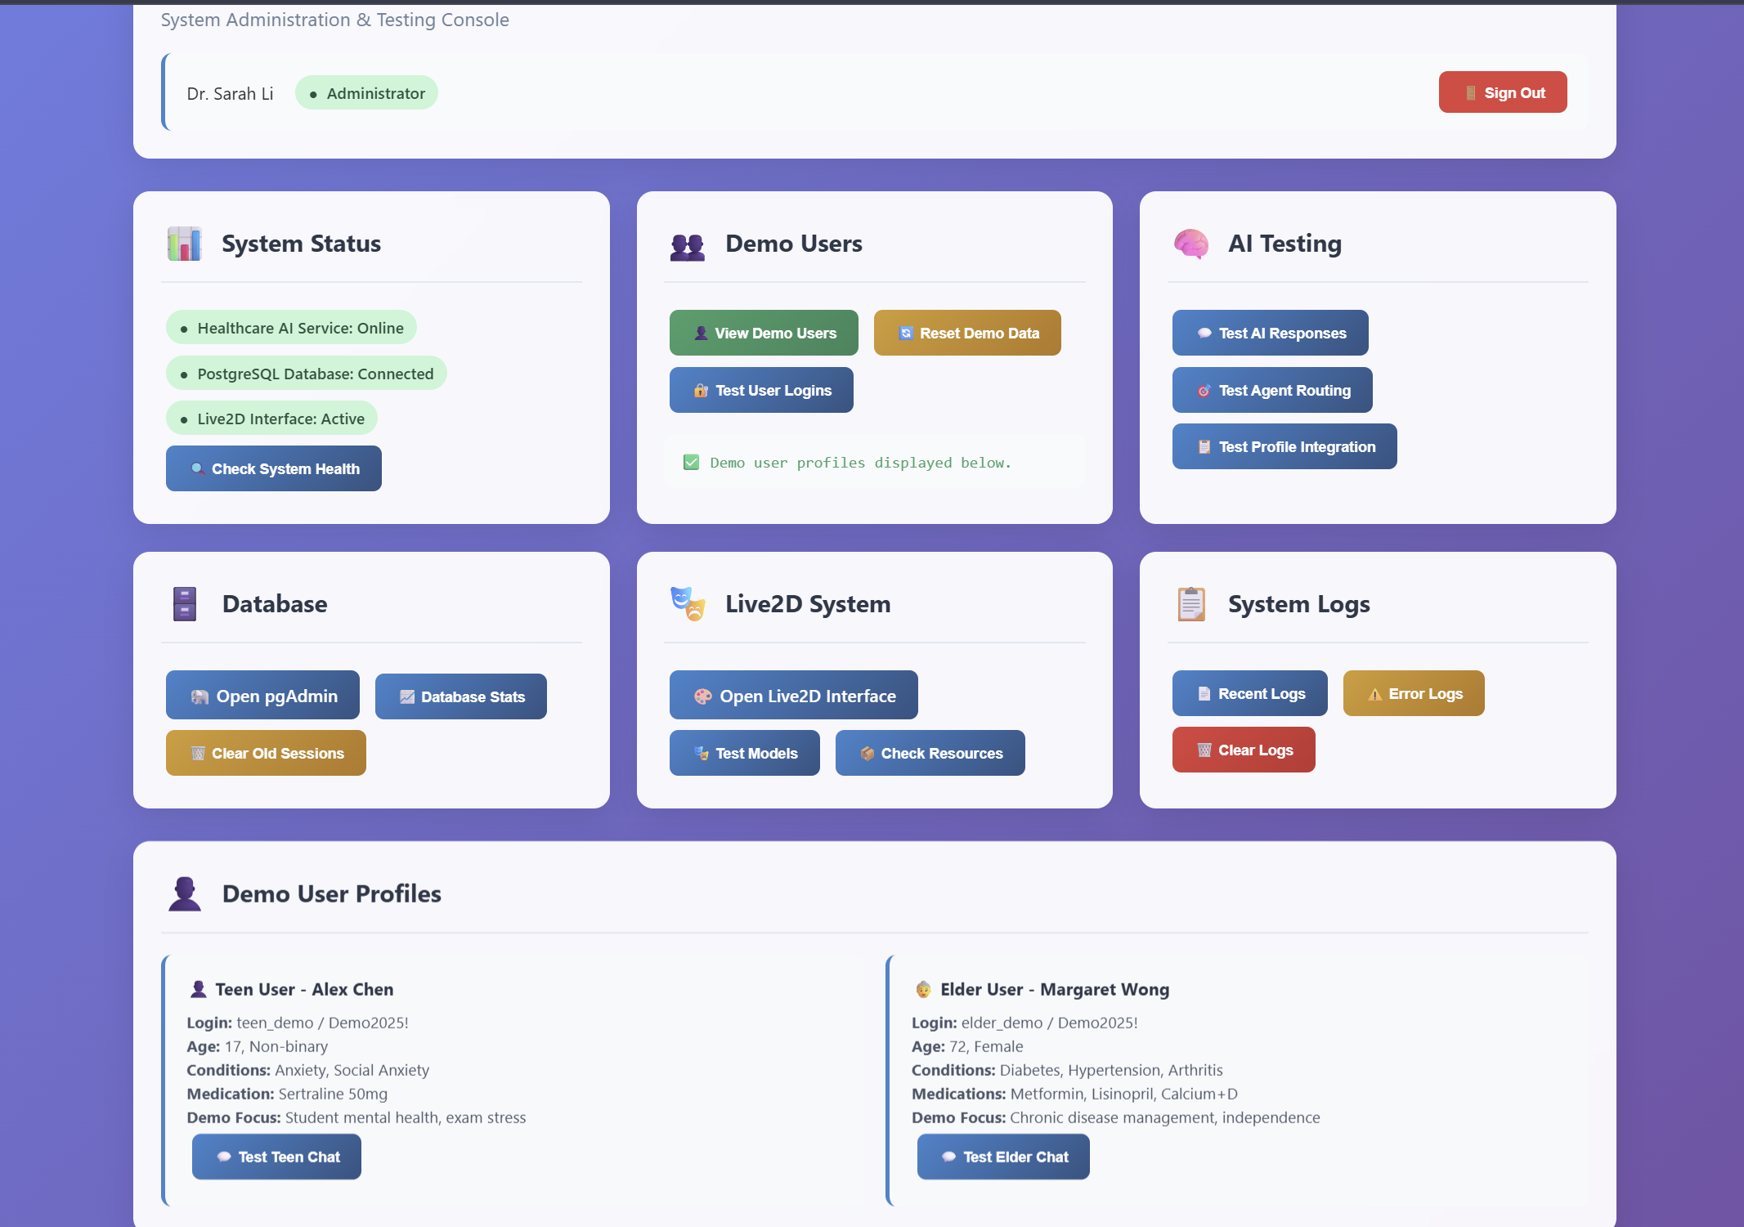Screen dimensions: 1744x1227
Task: Click the System Status bar chart icon
Action: point(184,244)
